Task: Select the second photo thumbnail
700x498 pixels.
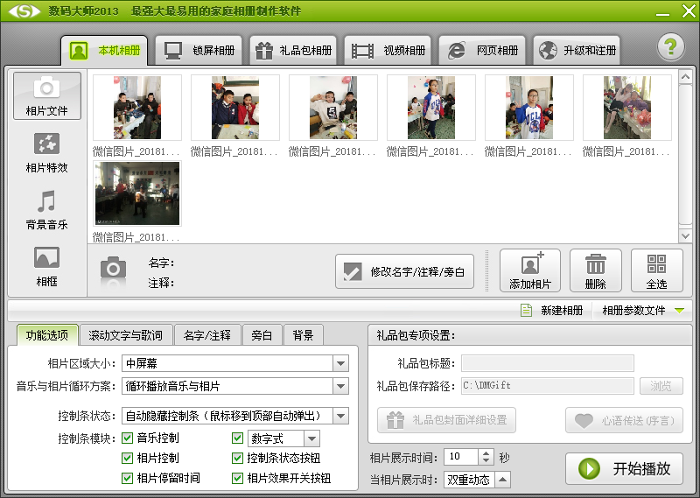Action: click(x=235, y=108)
